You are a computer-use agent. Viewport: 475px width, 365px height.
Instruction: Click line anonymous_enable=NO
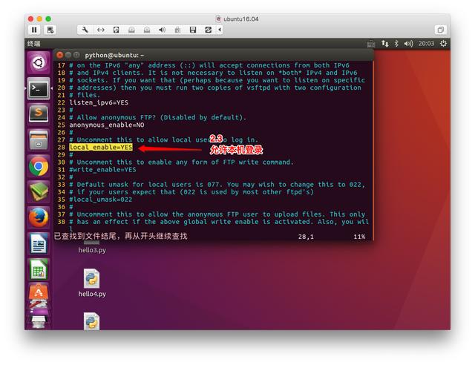pyautogui.click(x=107, y=125)
